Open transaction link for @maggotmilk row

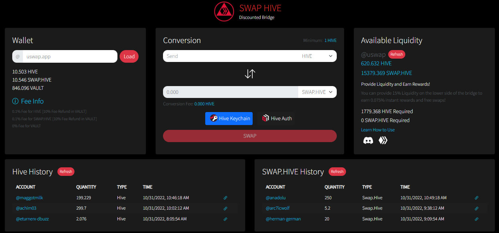click(x=225, y=198)
